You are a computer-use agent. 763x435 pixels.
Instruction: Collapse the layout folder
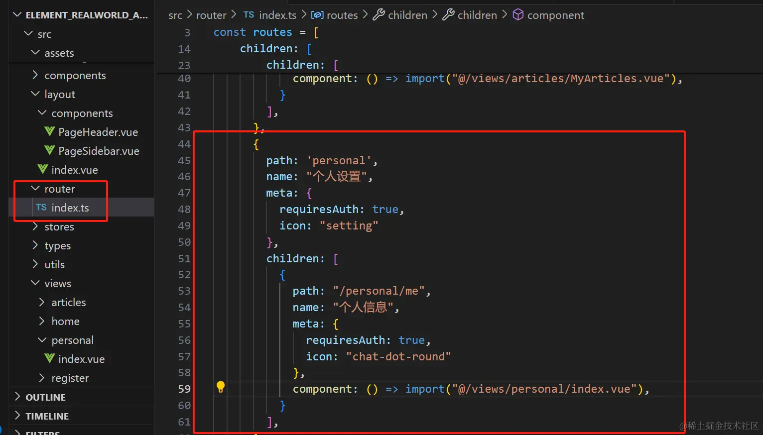click(x=35, y=94)
